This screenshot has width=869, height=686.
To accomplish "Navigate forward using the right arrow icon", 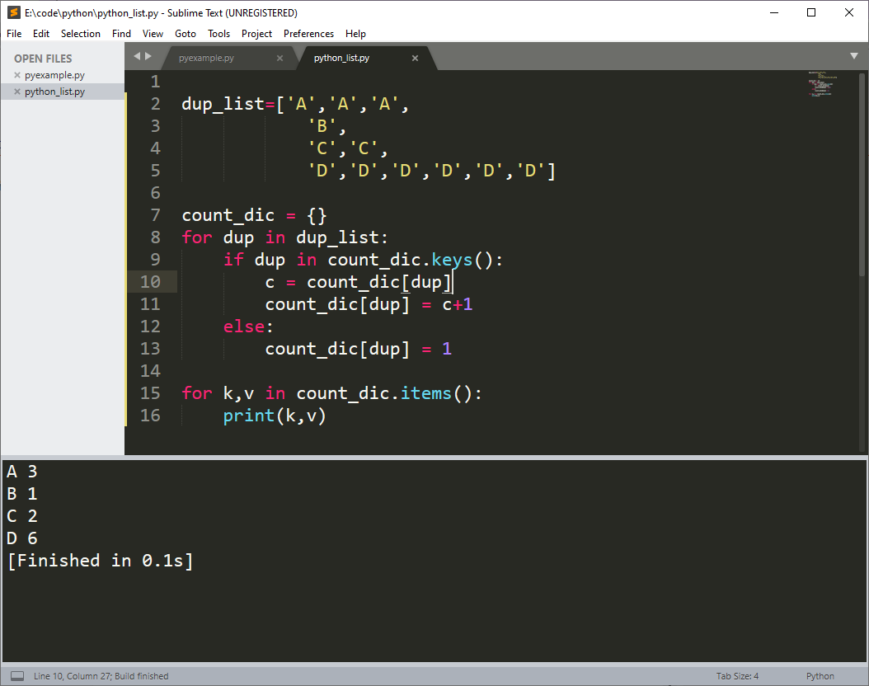I will [x=151, y=56].
